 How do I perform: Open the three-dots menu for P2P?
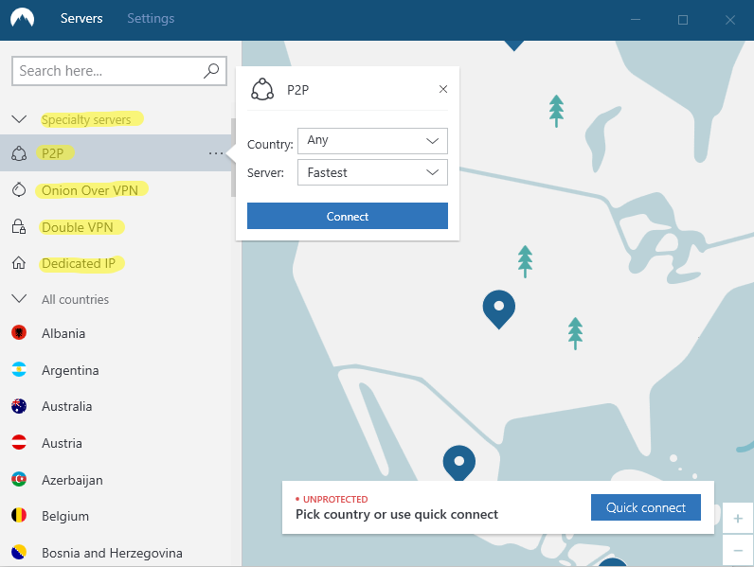(216, 153)
